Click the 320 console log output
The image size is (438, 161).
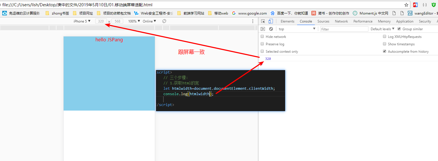[268, 59]
